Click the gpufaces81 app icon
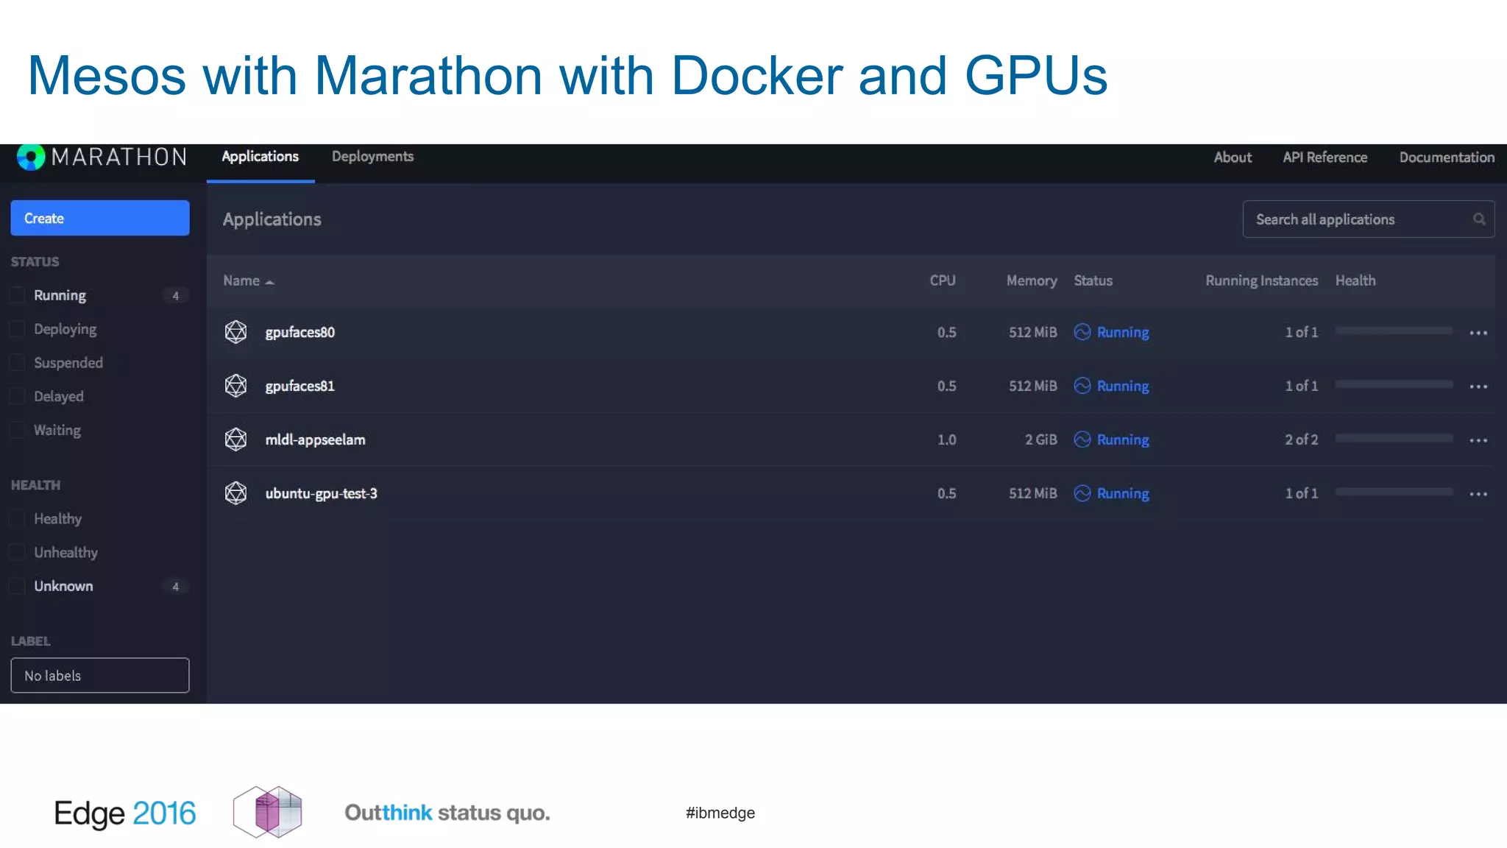Viewport: 1507px width, 848px height. pyautogui.click(x=235, y=386)
